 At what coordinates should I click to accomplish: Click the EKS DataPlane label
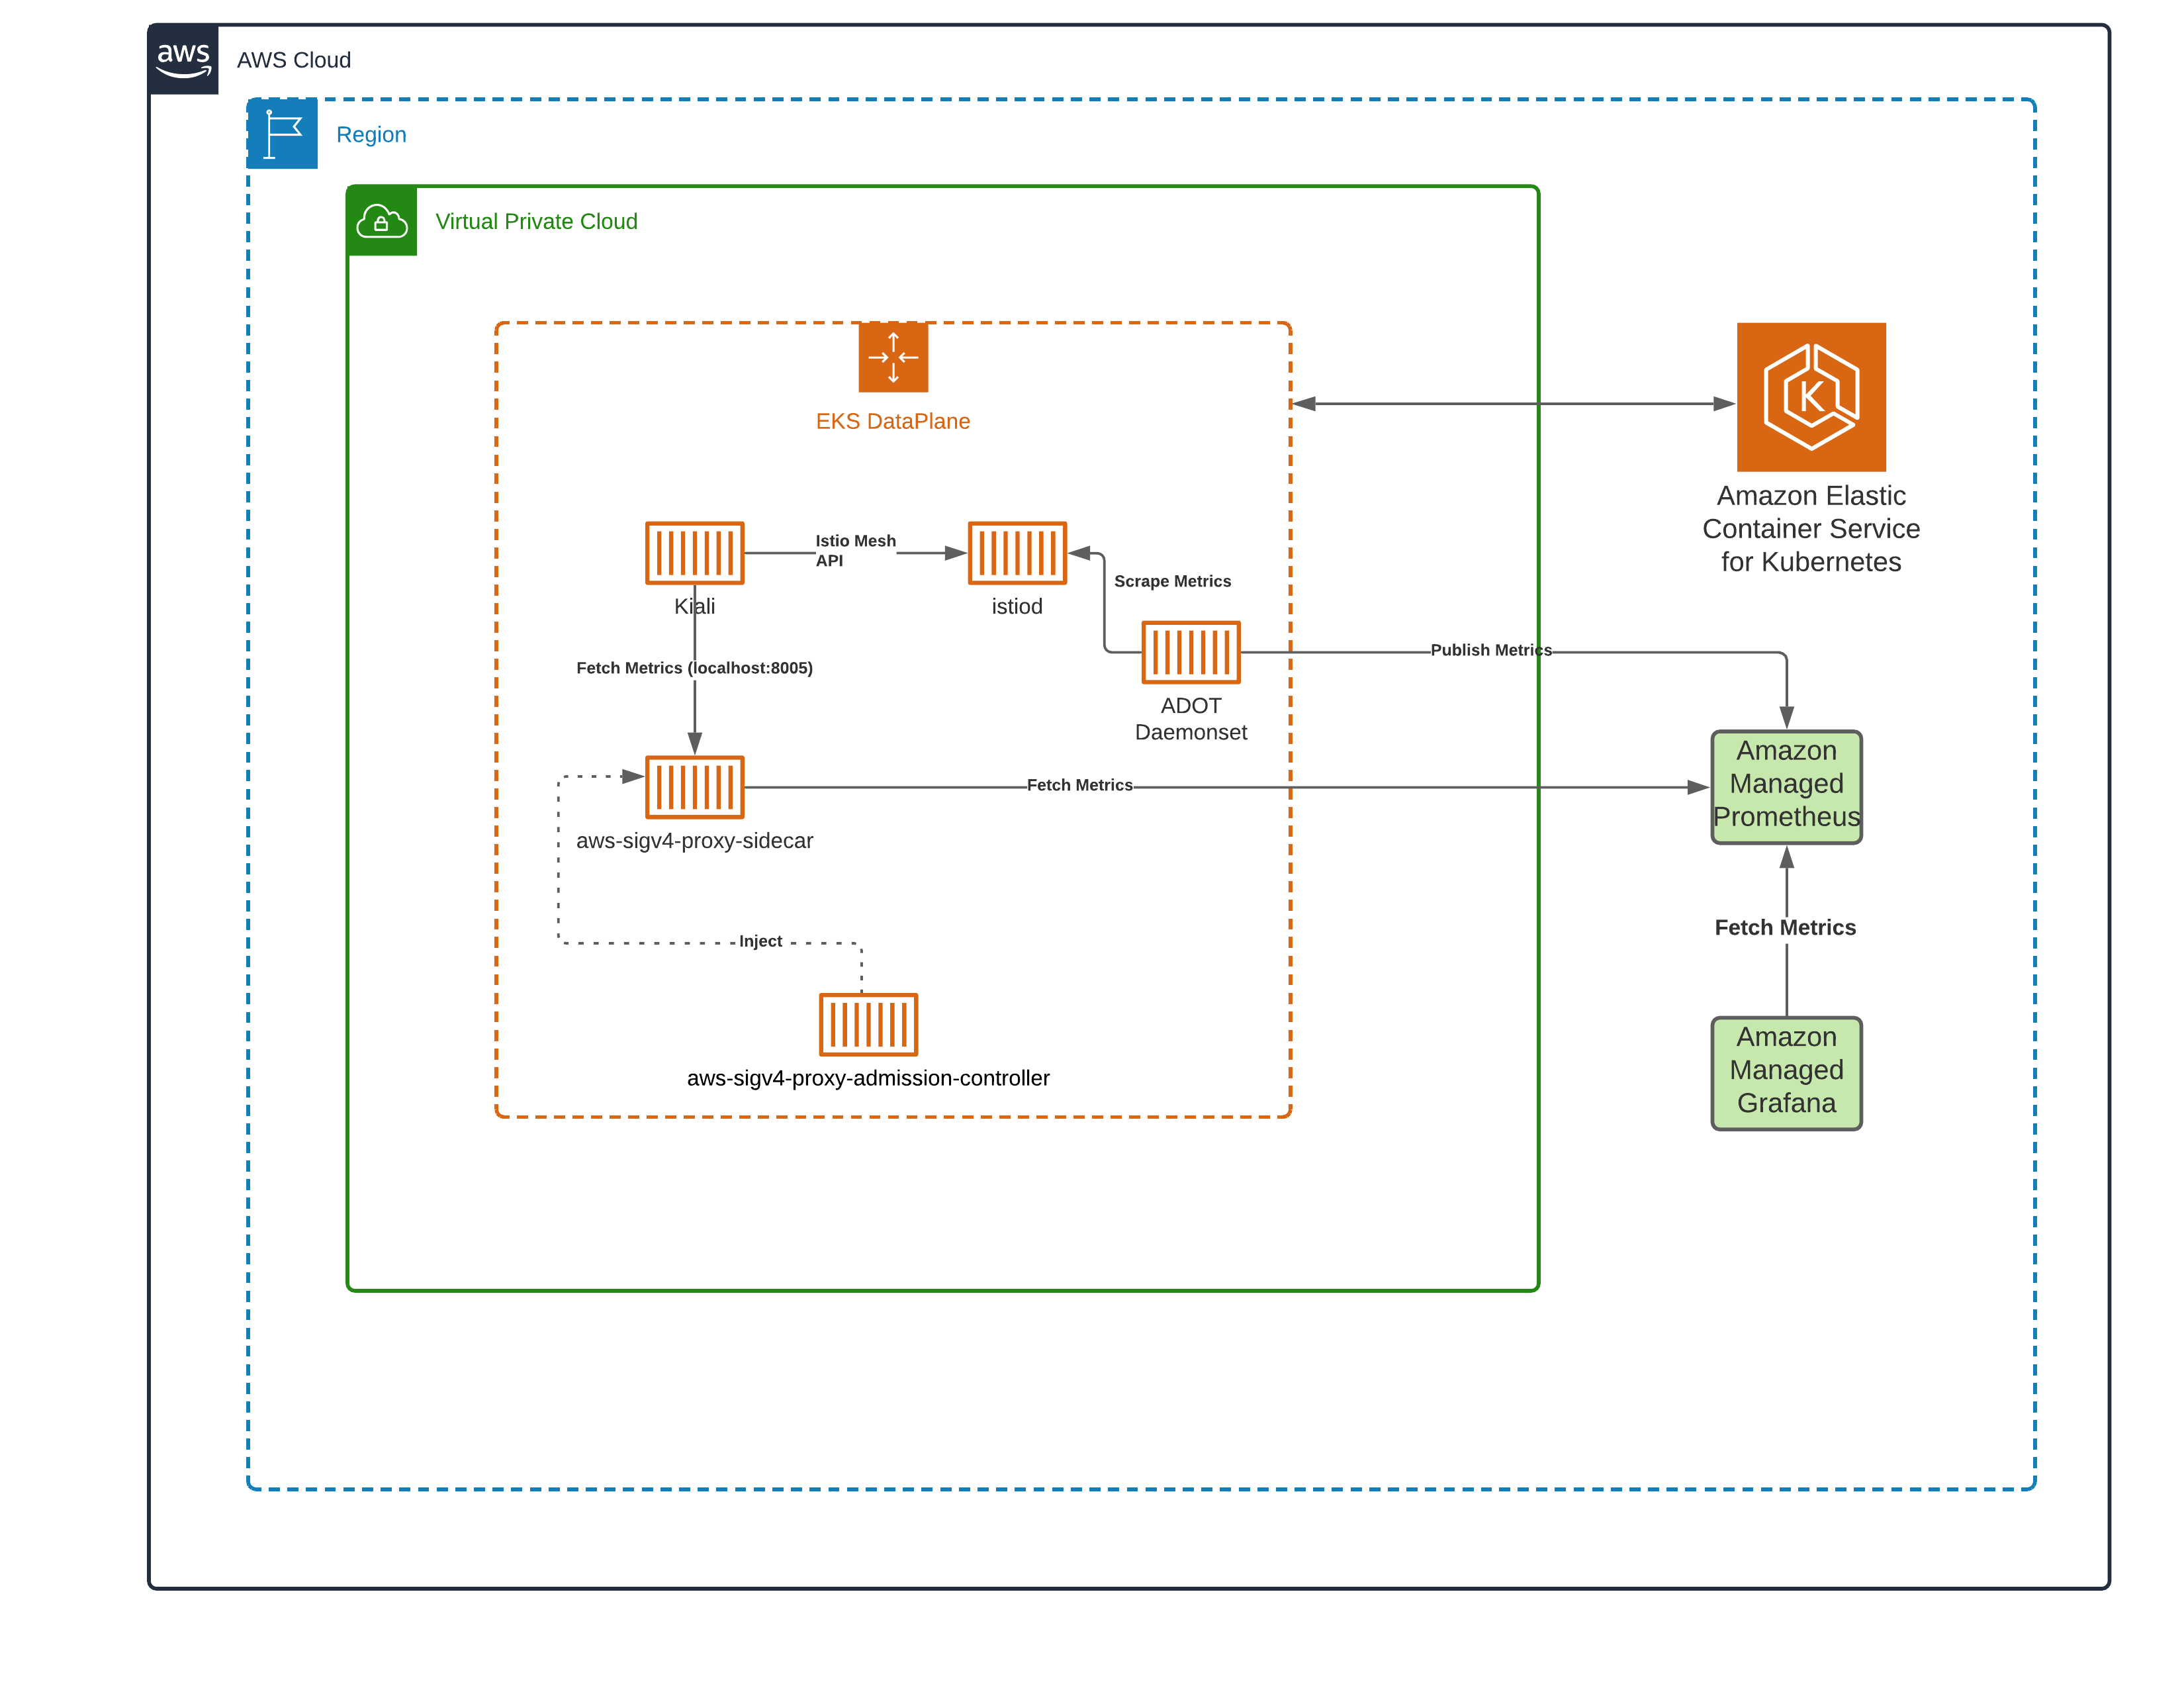[x=893, y=421]
